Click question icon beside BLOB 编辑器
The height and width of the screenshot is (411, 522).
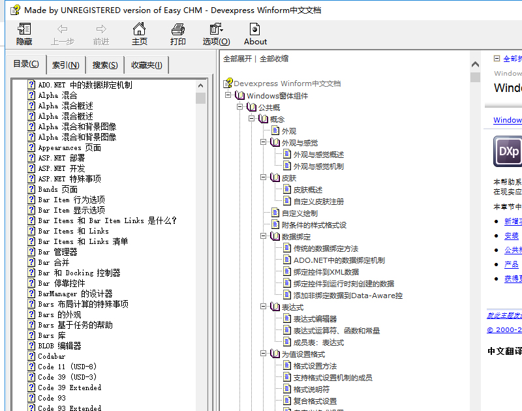[x=31, y=346]
